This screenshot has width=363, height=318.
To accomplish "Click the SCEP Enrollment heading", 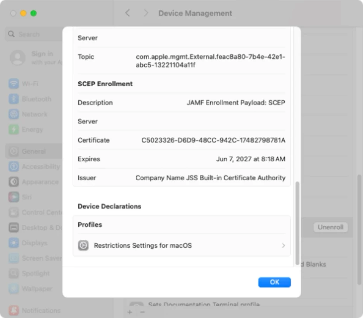I will [x=105, y=84].
